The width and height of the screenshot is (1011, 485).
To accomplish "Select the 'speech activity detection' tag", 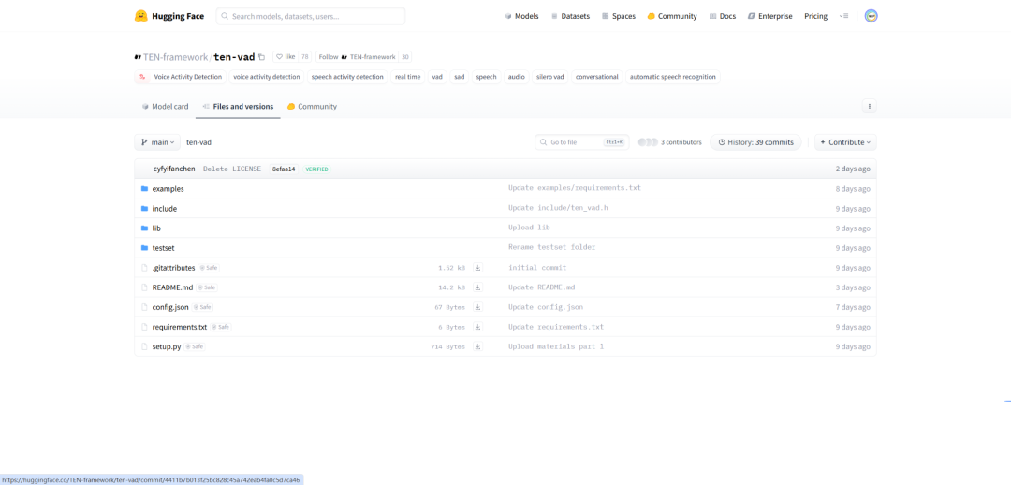I will (x=347, y=77).
